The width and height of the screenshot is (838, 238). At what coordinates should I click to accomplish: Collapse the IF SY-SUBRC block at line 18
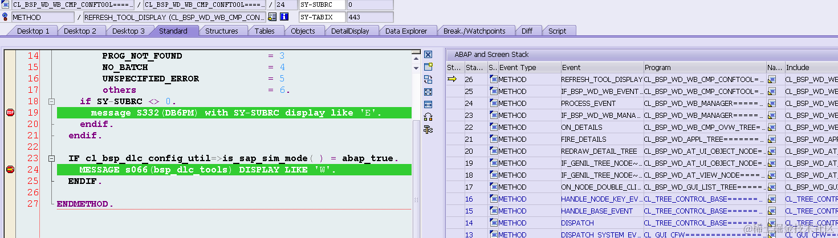coord(51,101)
